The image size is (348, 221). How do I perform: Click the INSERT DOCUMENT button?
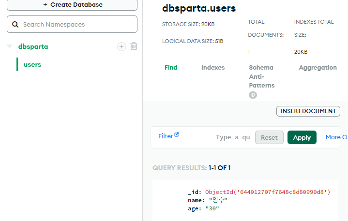point(308,111)
